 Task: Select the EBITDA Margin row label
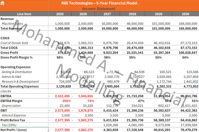[x=11, y=101]
